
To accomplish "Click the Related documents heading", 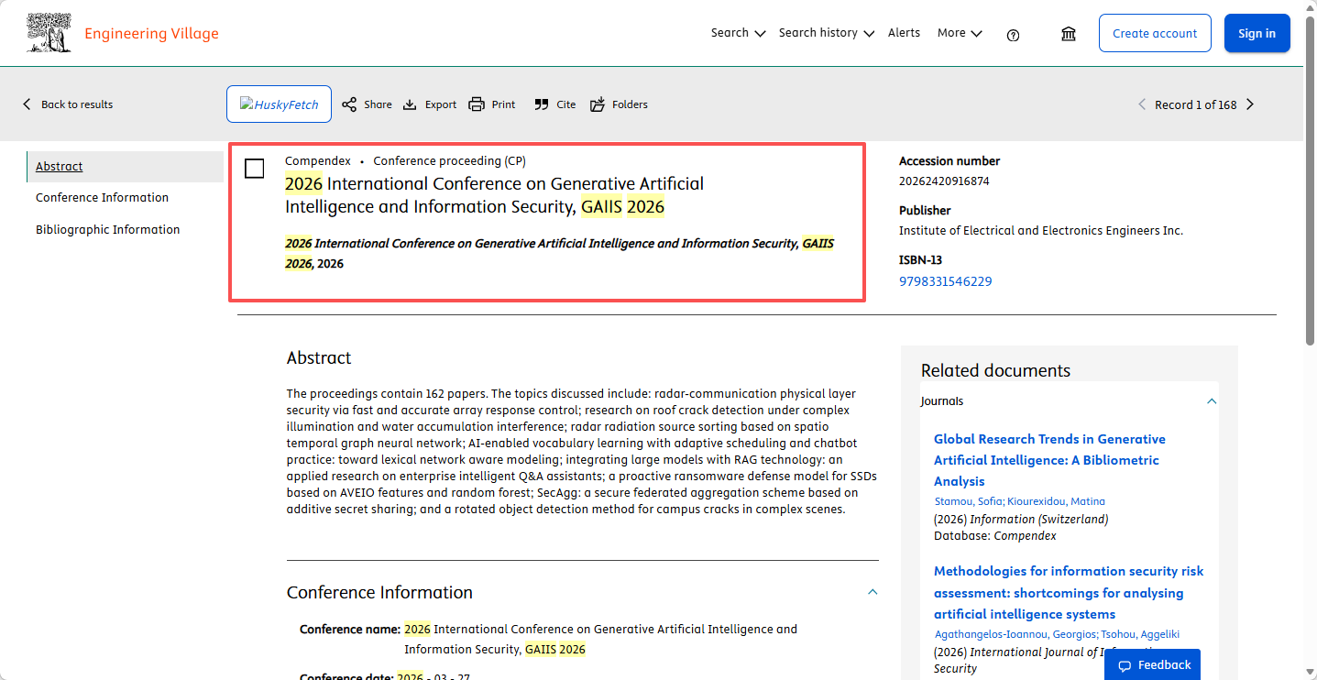I will click(995, 370).
